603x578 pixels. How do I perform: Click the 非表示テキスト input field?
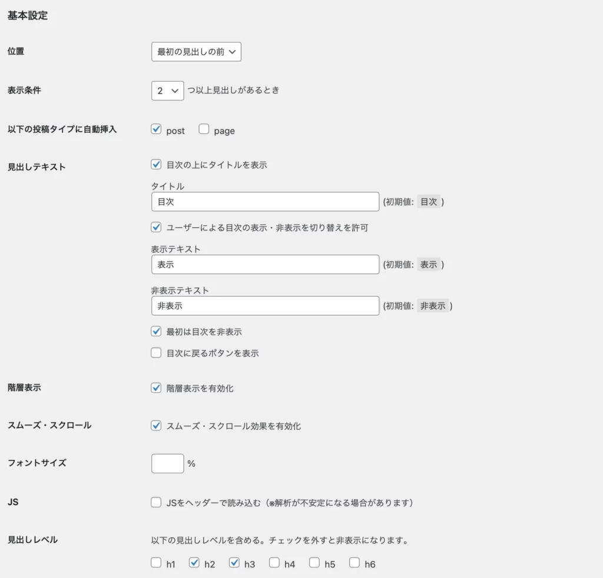coord(265,306)
